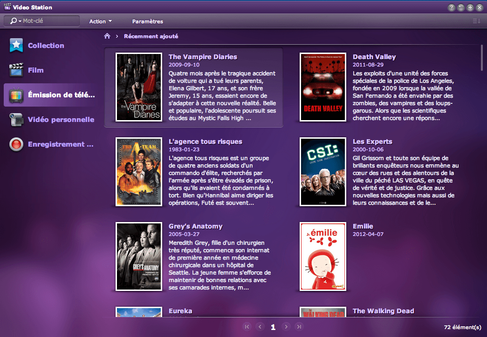Click the description starting "Quatre mois après"
The image size is (487, 337).
222,95
